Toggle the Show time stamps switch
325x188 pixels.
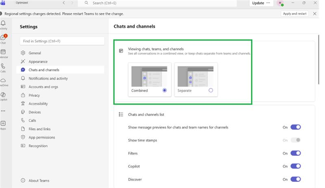pos(296,140)
